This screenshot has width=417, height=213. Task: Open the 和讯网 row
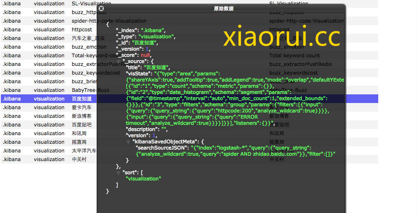click(49, 133)
